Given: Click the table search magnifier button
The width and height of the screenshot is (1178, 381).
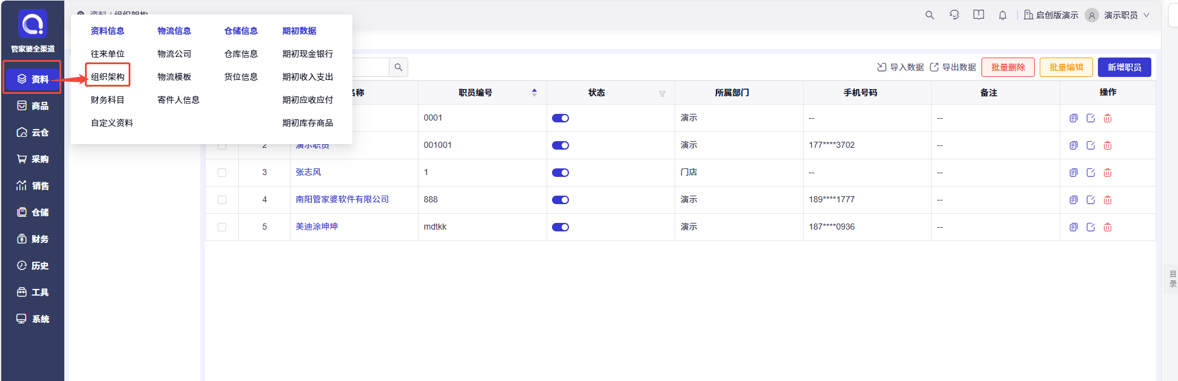Looking at the screenshot, I should click(x=399, y=67).
